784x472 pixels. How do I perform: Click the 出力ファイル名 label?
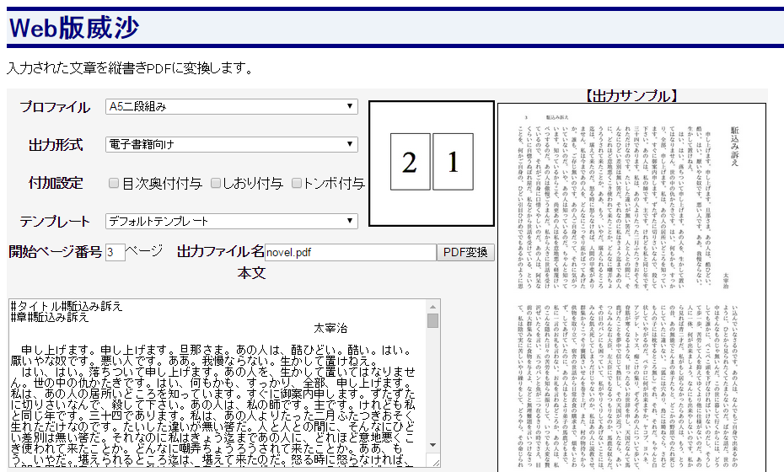click(x=221, y=251)
